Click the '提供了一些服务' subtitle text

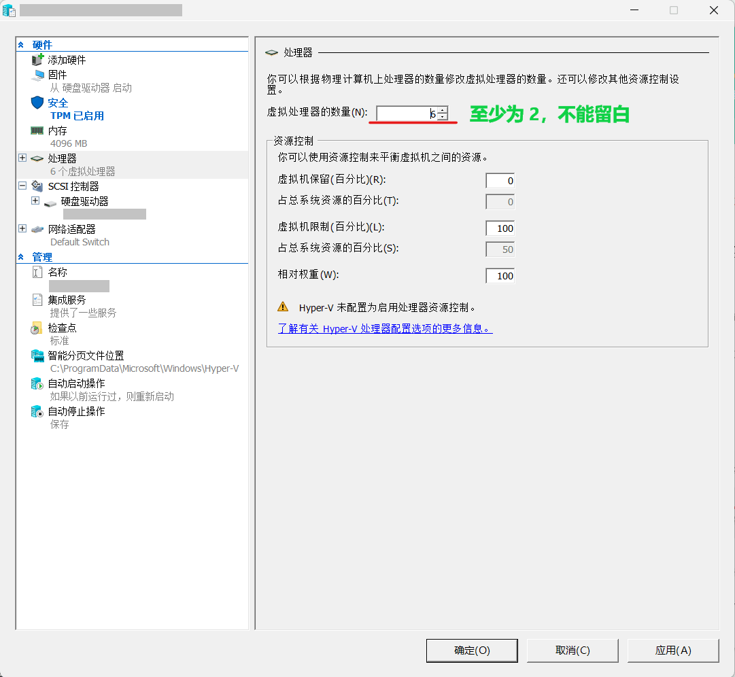click(x=83, y=313)
